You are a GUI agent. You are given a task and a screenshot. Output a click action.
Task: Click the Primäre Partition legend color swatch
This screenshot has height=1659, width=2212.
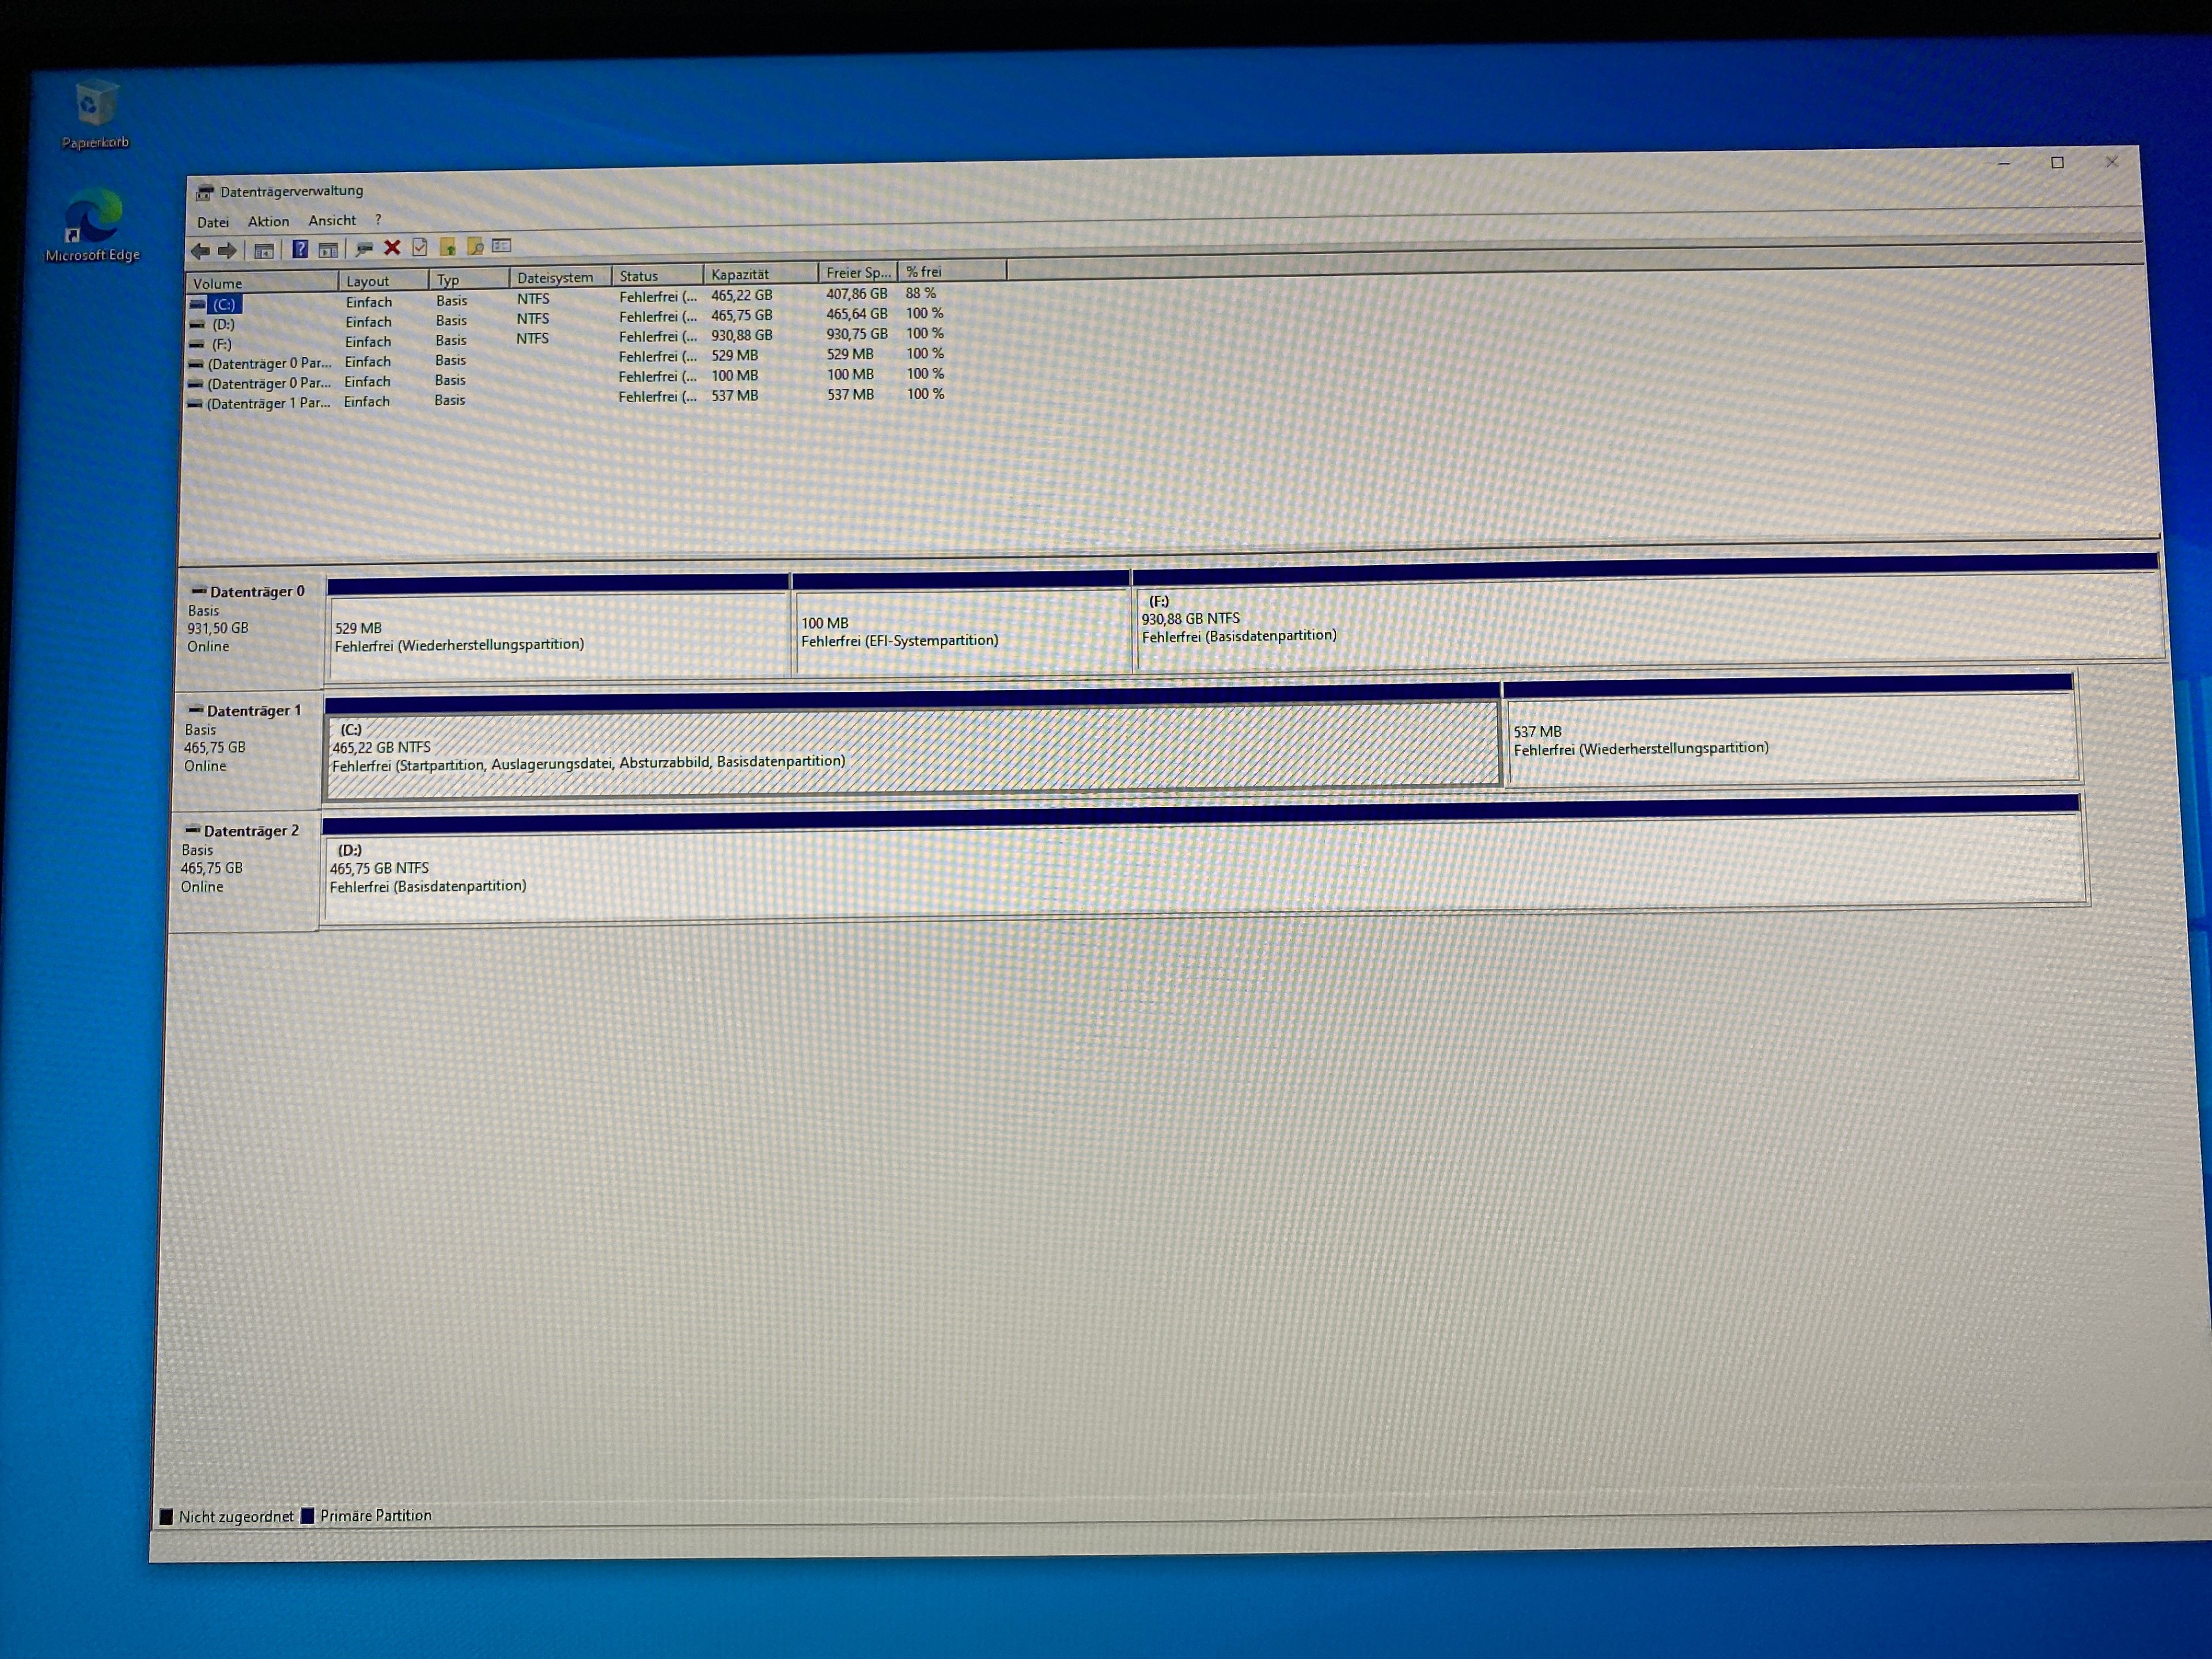(x=308, y=1516)
